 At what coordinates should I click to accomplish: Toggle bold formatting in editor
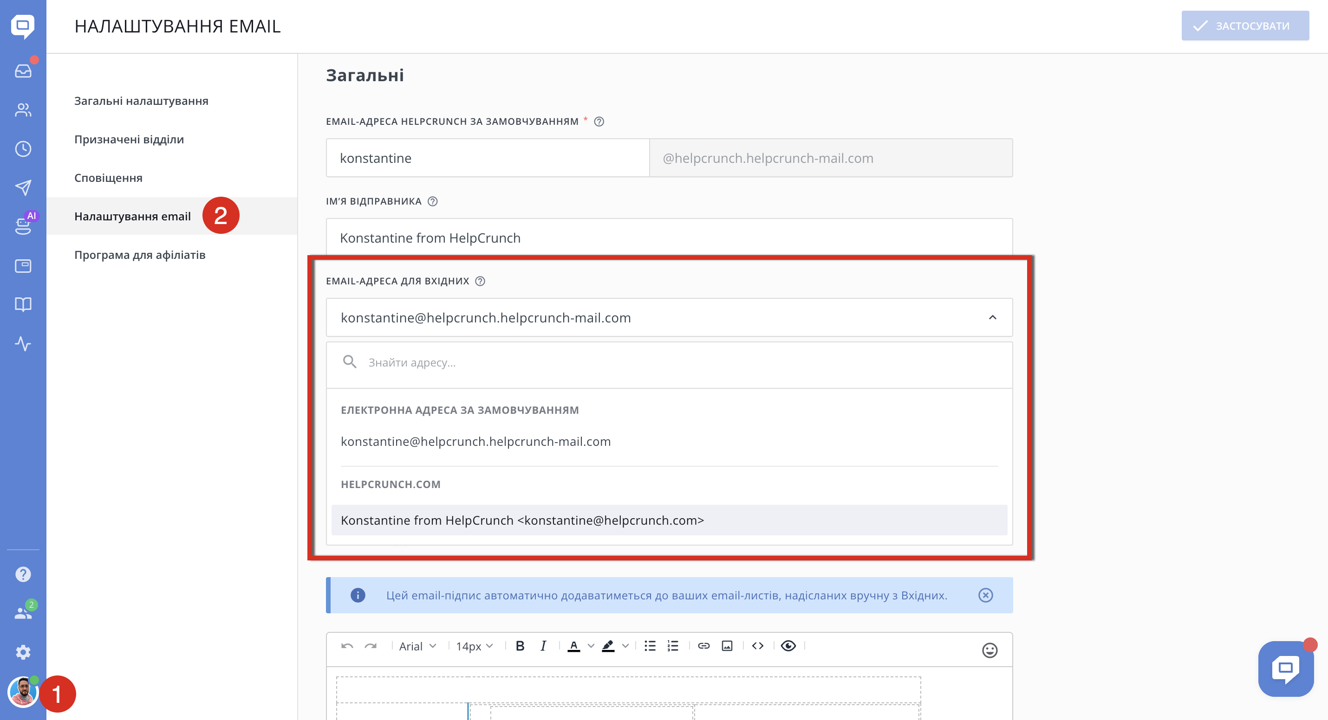(520, 646)
